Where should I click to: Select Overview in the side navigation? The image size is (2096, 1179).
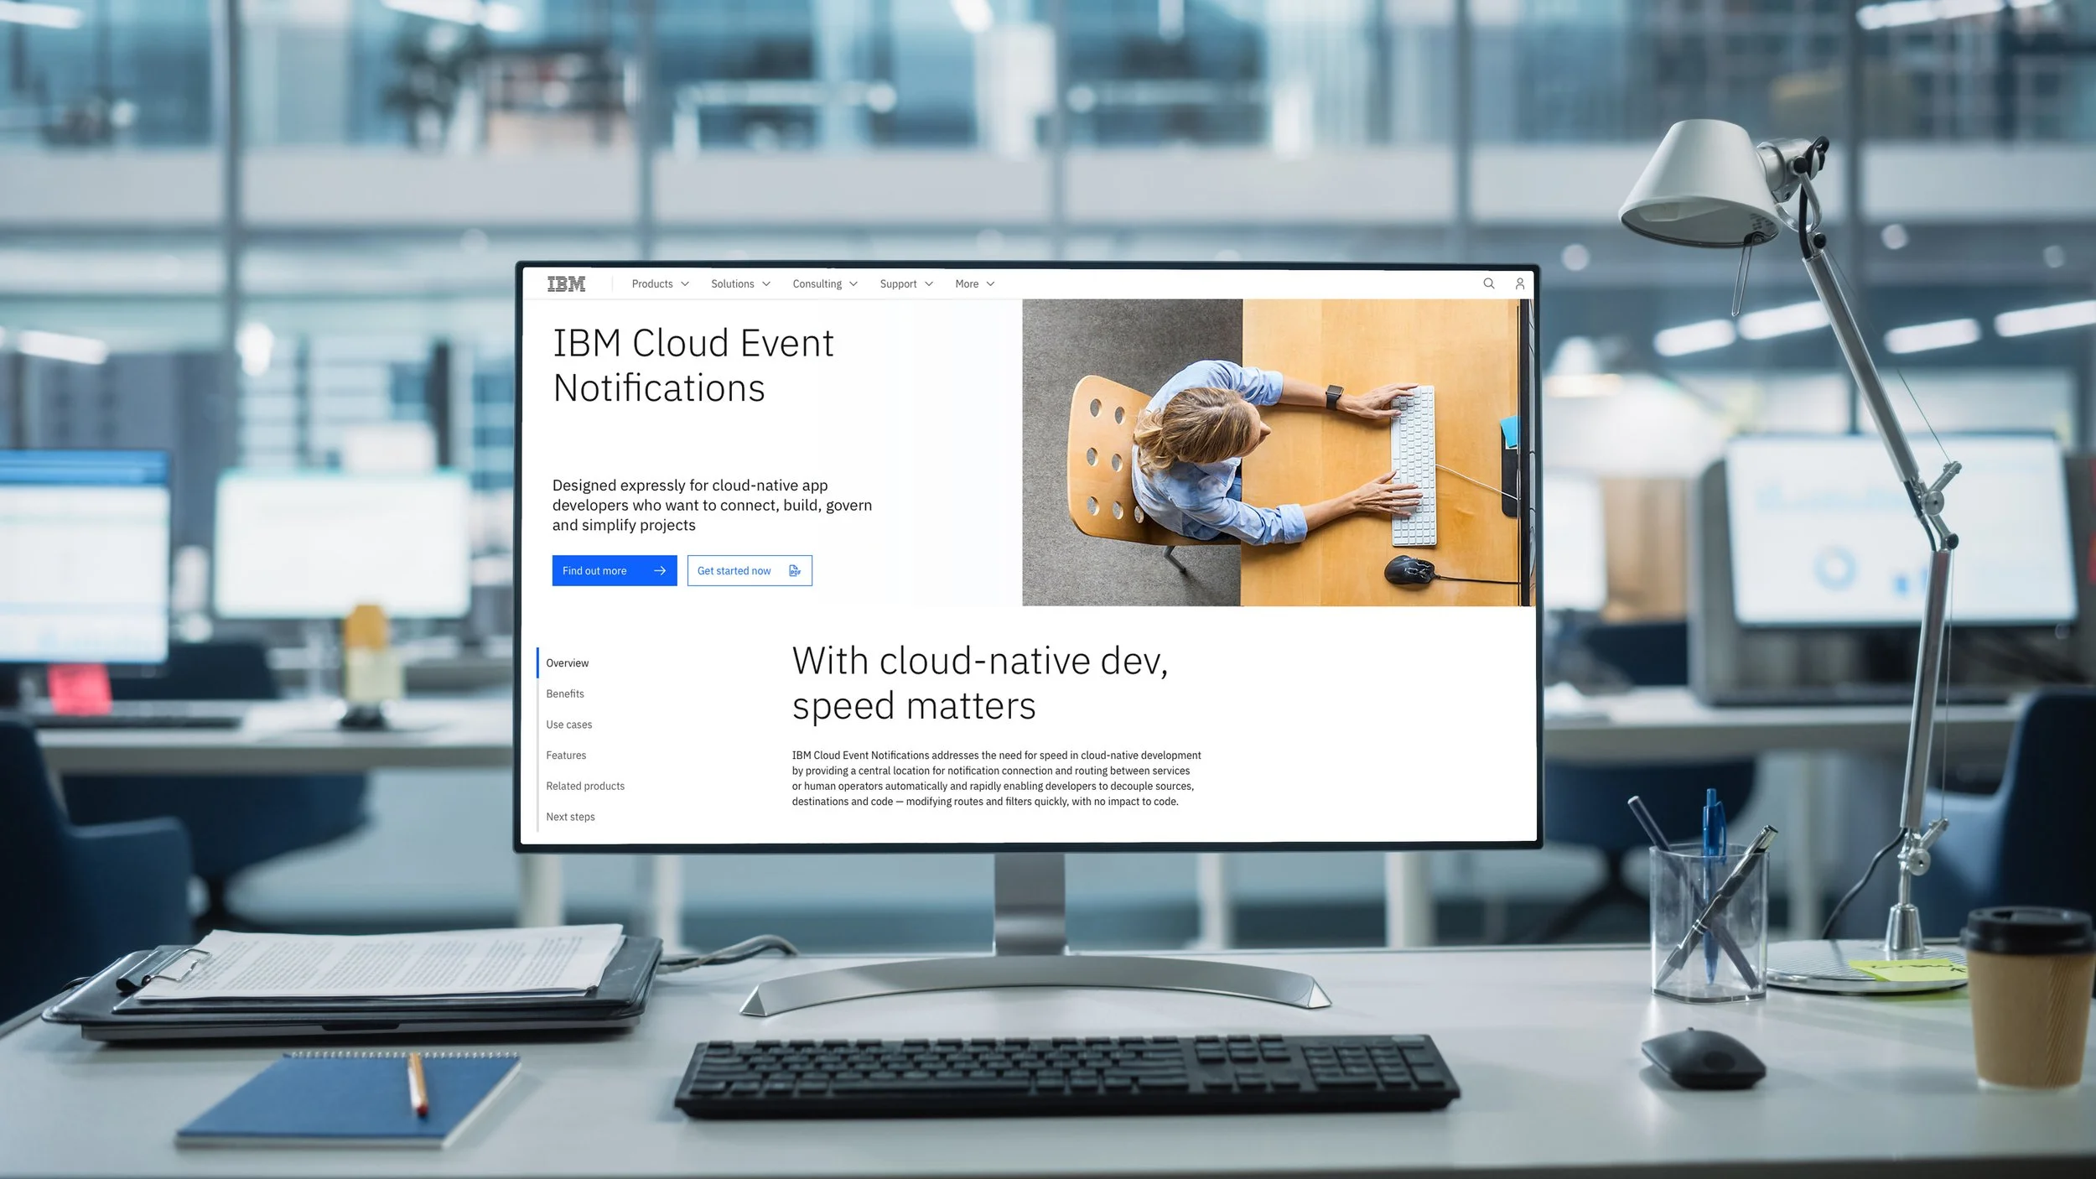(568, 662)
